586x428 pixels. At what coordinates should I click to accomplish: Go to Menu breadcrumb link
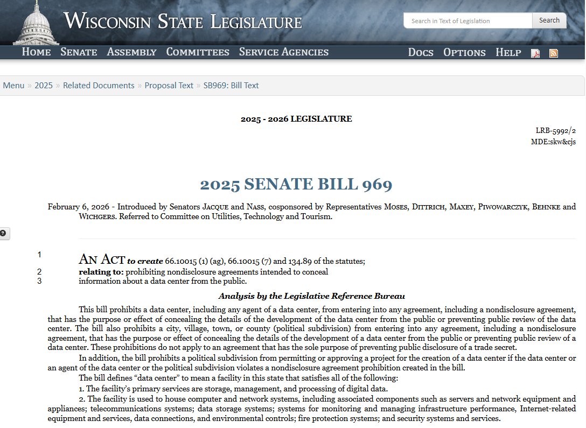click(x=13, y=86)
